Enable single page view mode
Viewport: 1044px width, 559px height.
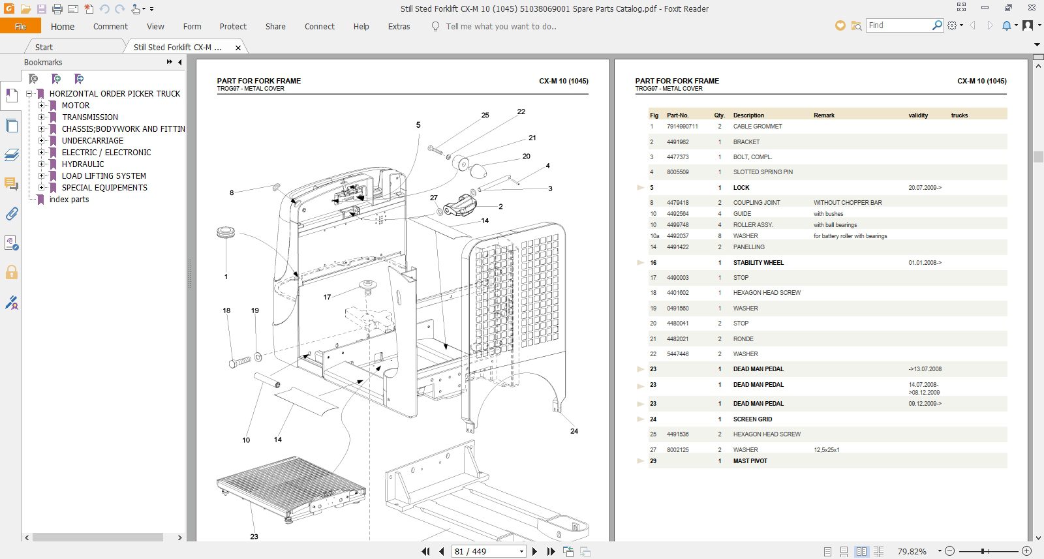[x=827, y=551]
